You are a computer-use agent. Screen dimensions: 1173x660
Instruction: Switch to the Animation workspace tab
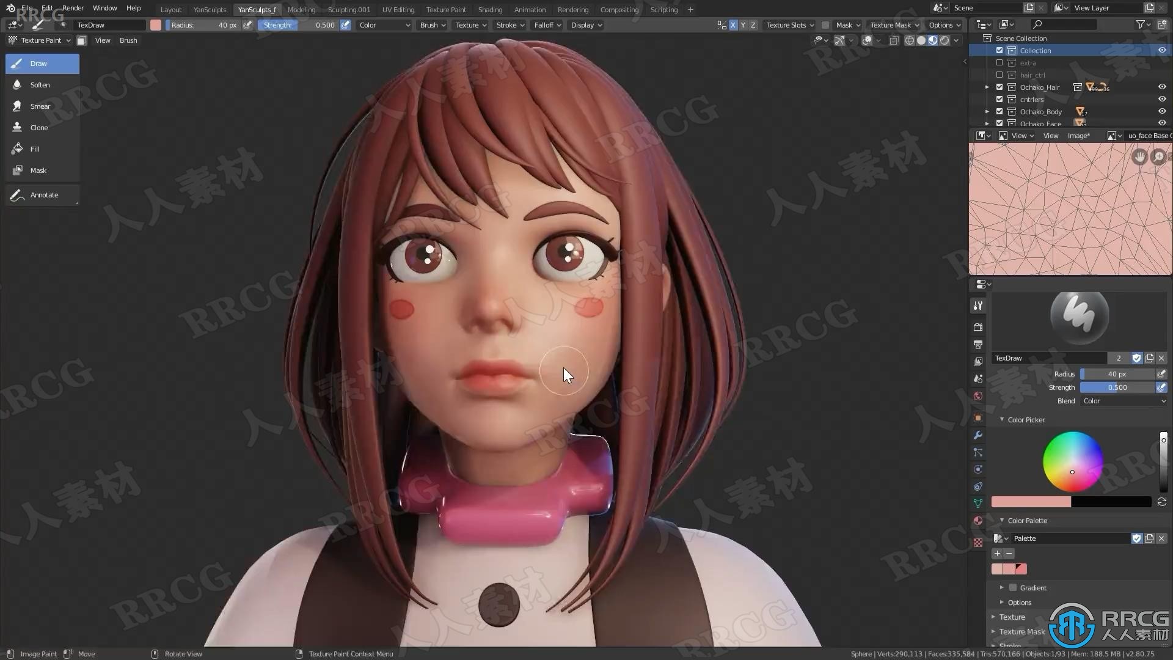point(530,10)
